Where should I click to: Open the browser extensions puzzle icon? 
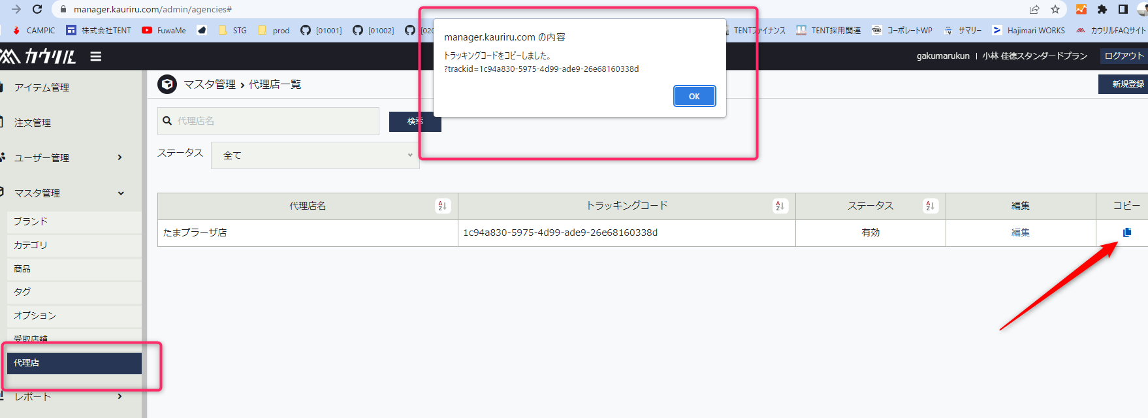[x=1102, y=9]
